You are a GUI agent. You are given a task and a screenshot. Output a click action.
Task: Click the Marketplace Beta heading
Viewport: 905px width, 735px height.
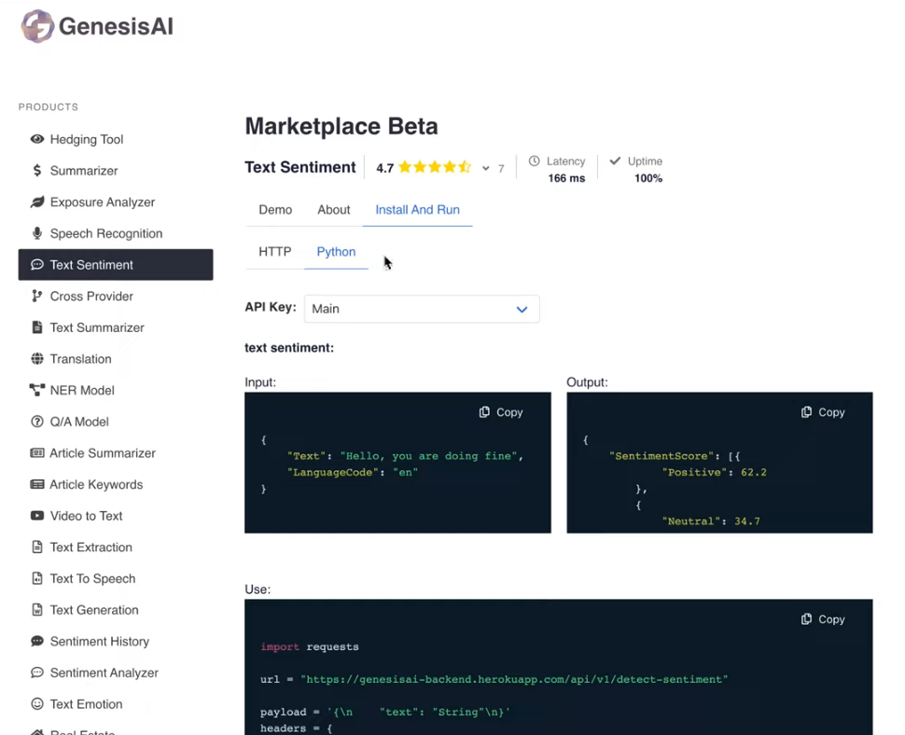pos(341,126)
